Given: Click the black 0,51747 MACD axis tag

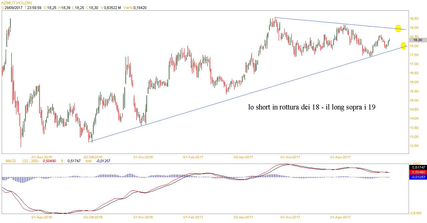Looking at the screenshot, I should [x=418, y=167].
